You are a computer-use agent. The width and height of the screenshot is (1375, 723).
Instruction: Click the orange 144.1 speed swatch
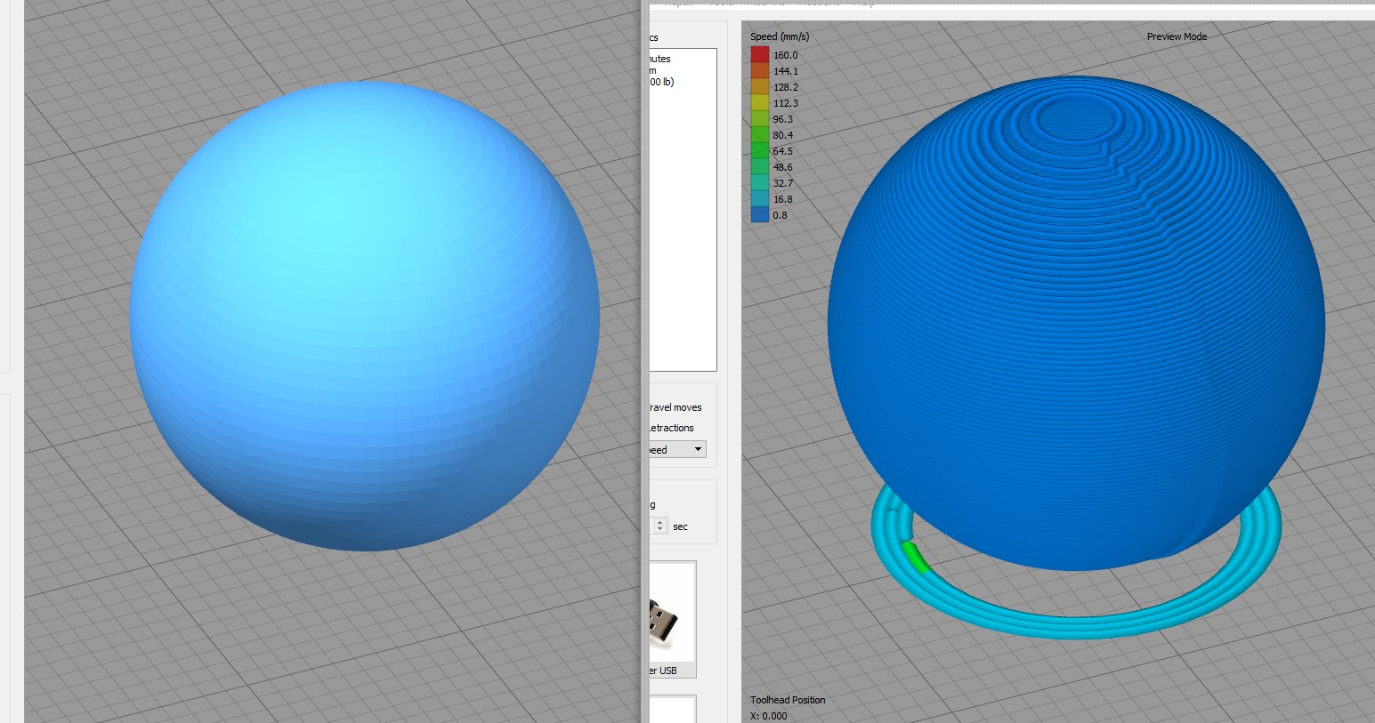[x=759, y=71]
